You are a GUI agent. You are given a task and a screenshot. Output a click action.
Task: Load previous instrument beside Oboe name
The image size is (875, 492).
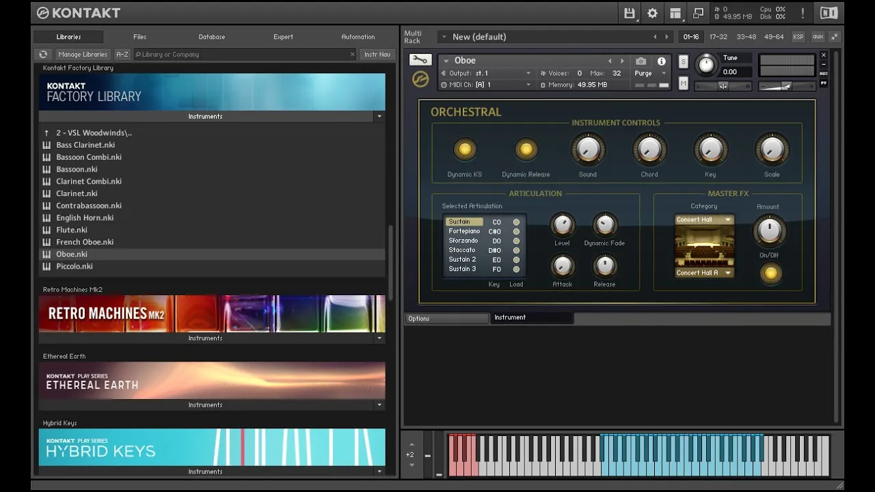(x=610, y=61)
